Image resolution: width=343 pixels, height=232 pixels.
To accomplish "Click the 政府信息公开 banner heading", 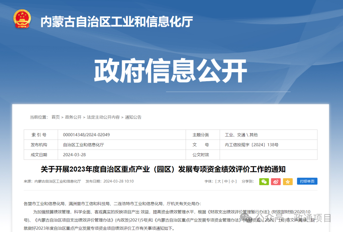I will pos(171,71).
